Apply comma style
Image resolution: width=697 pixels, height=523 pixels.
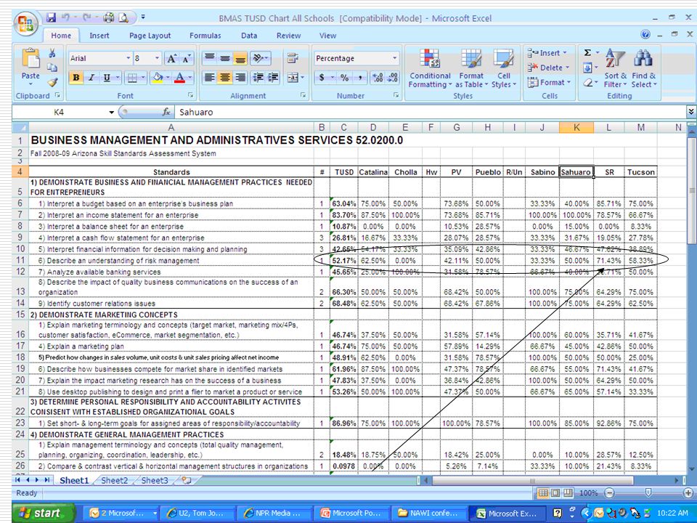tap(360, 78)
